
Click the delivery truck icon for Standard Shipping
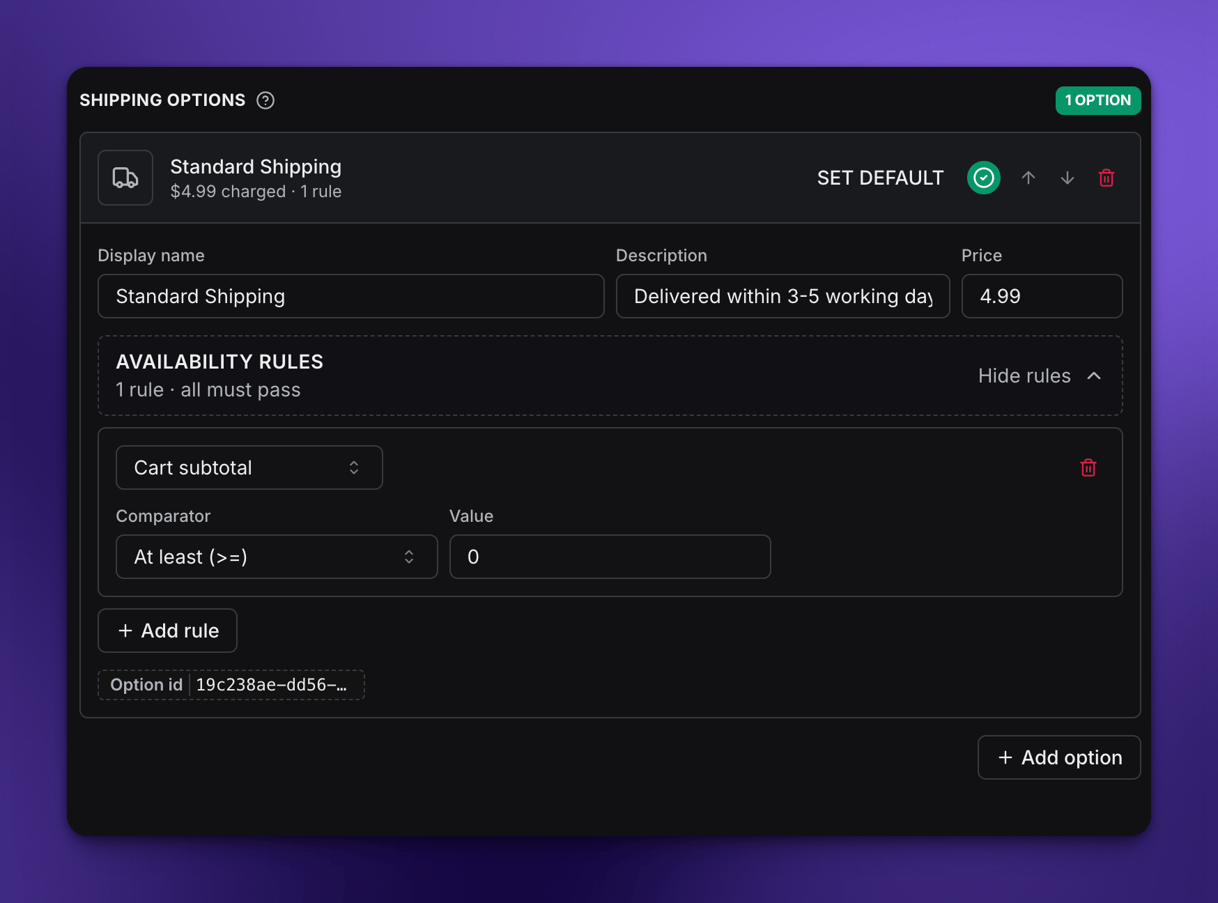(x=125, y=178)
